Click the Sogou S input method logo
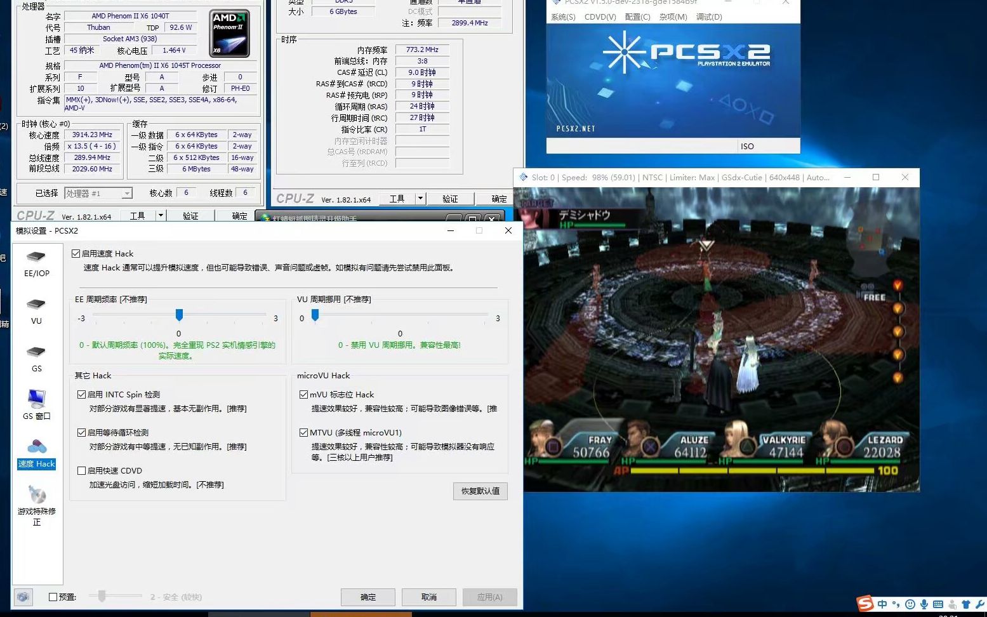The height and width of the screenshot is (617, 987). 865,604
